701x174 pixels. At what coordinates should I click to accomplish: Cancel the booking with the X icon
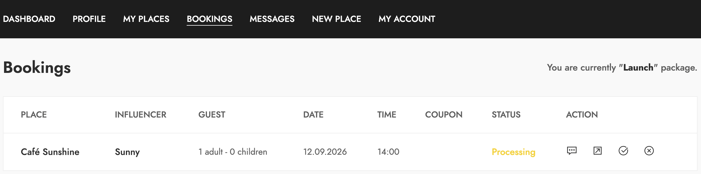[649, 151]
